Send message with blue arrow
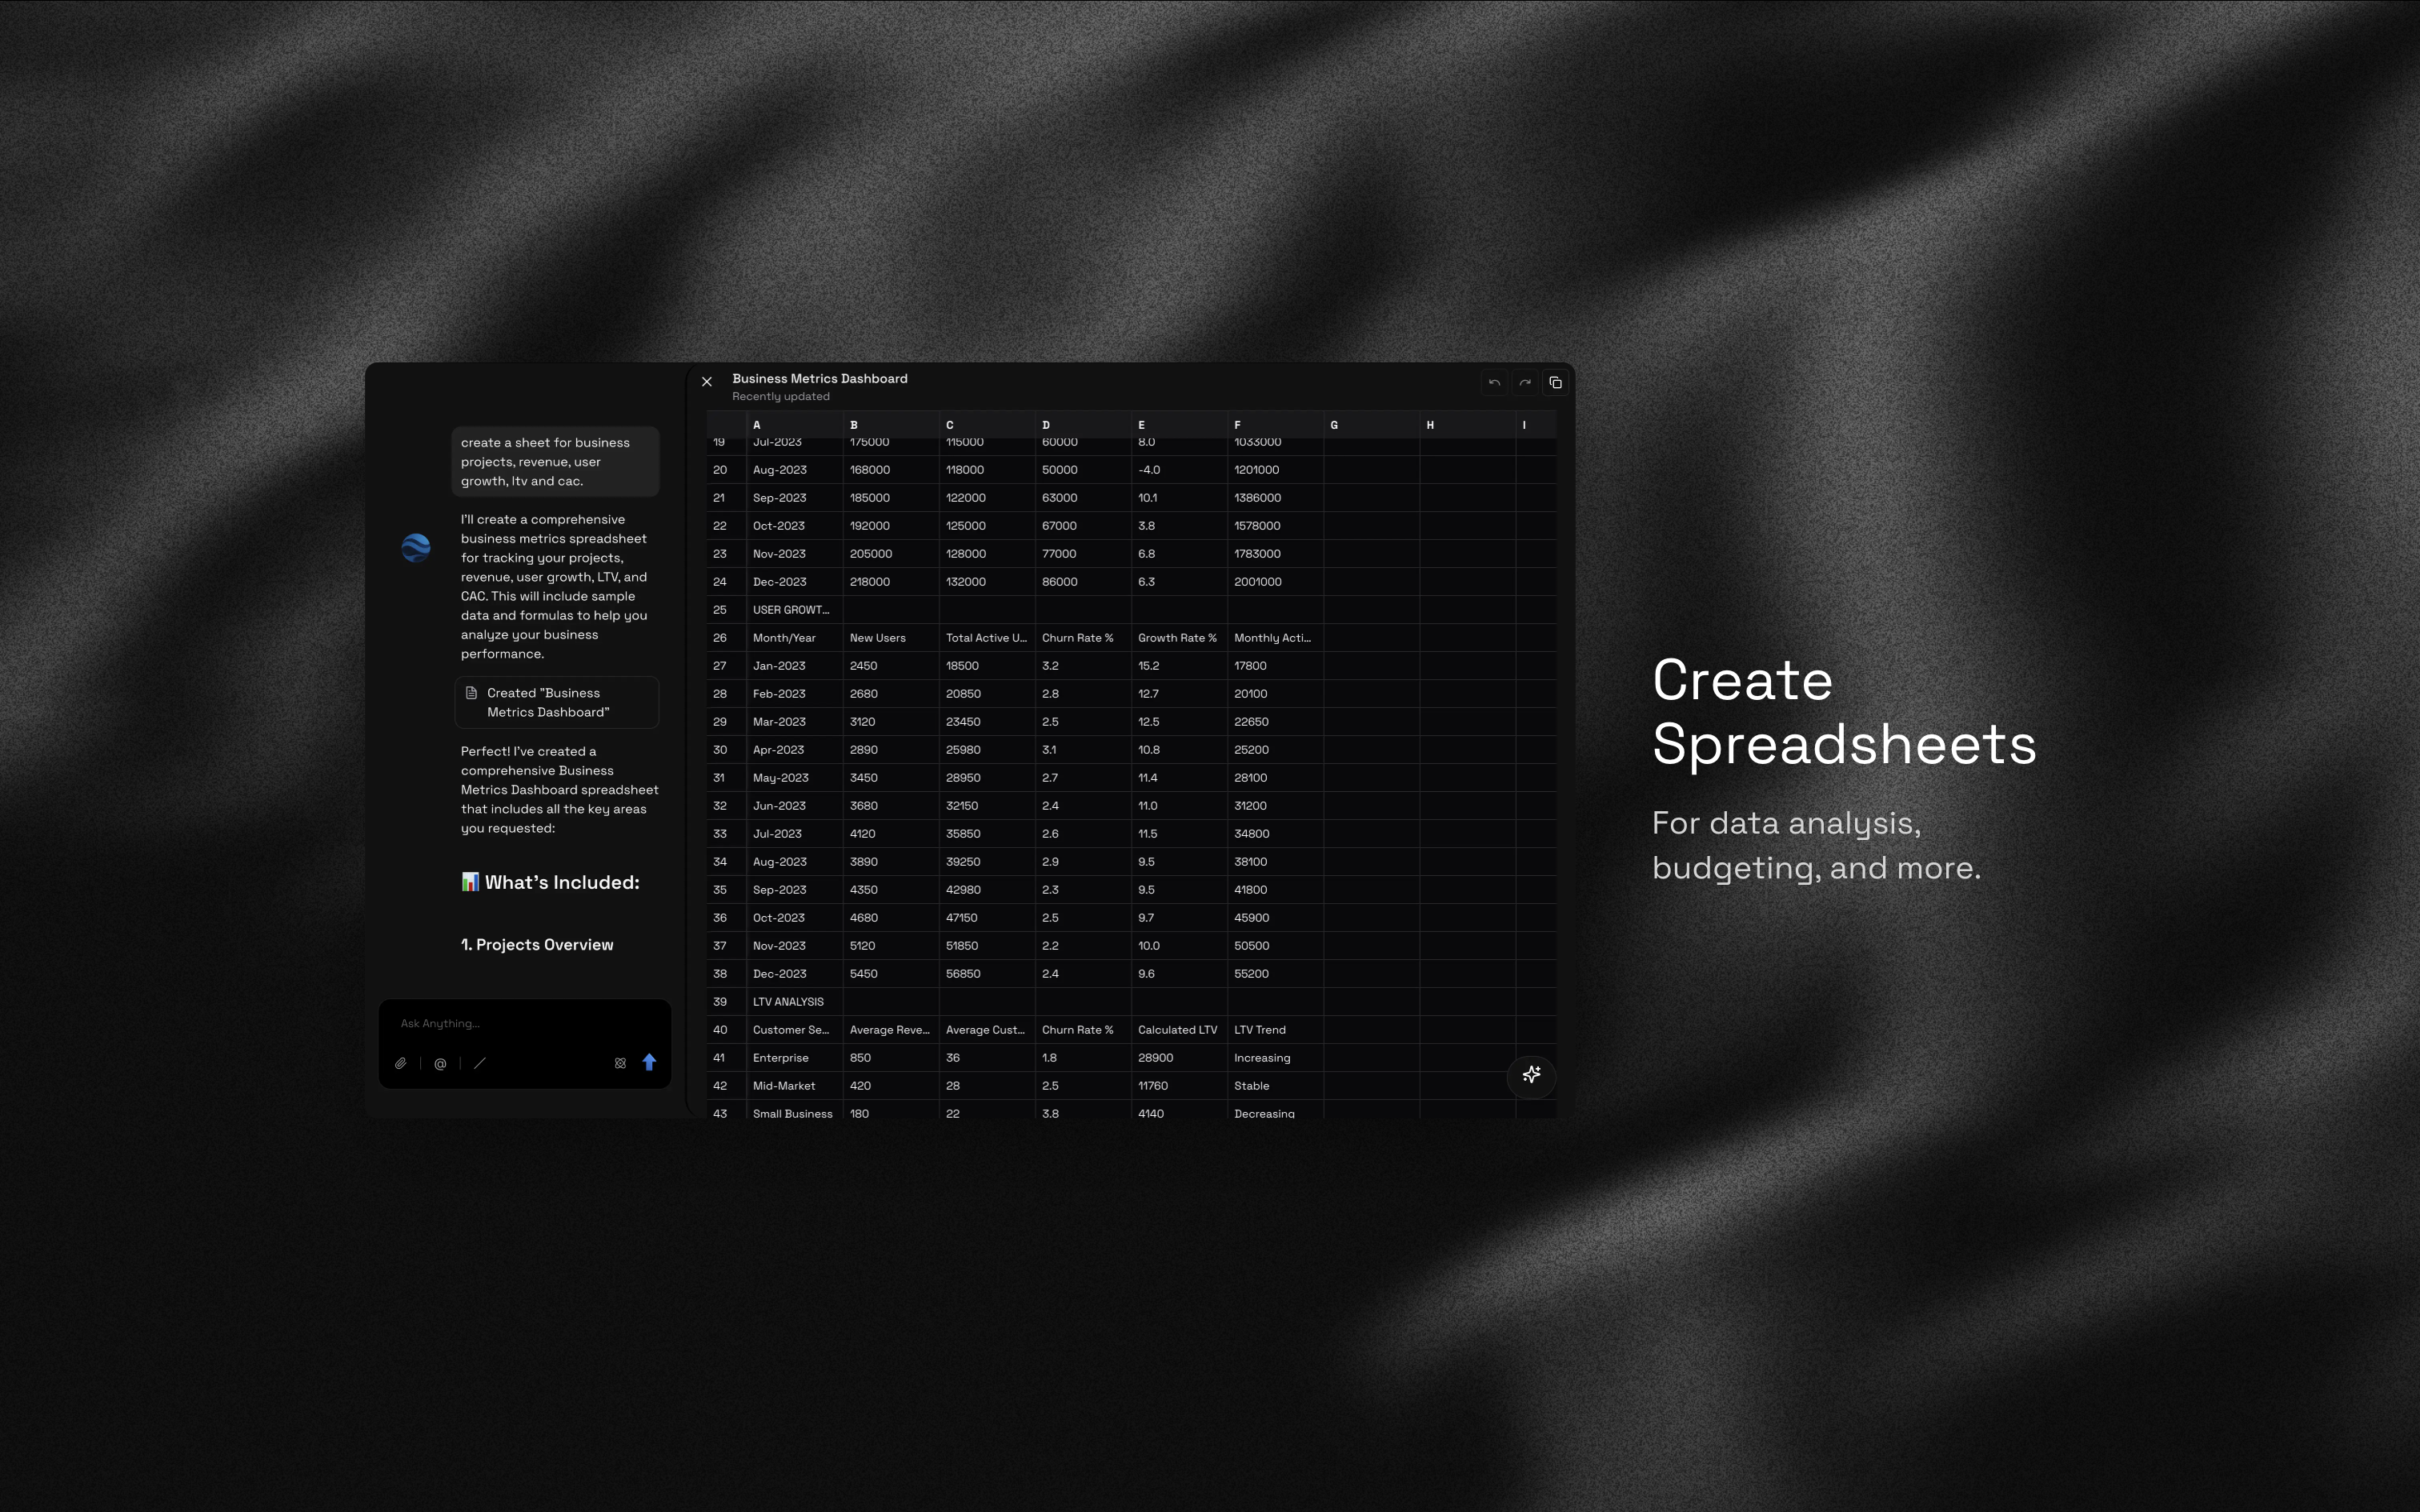Screen dimensions: 2420x1512 tap(649, 1062)
